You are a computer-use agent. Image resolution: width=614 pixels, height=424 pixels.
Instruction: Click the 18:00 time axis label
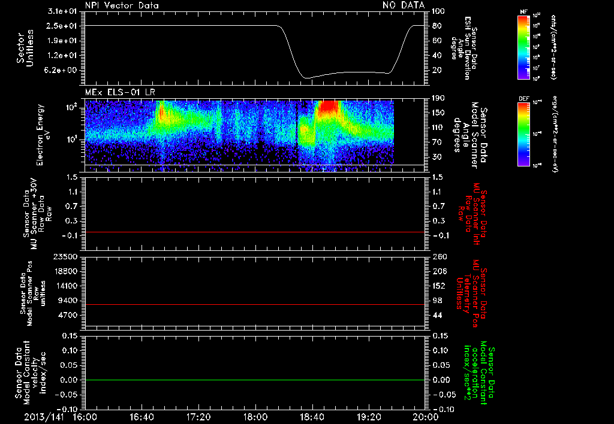coord(255,417)
